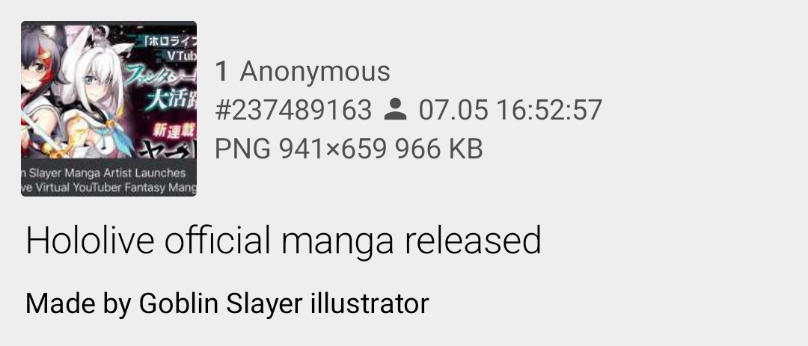Tap the Anonymous poster name
The width and height of the screenshot is (808, 346).
tap(315, 71)
